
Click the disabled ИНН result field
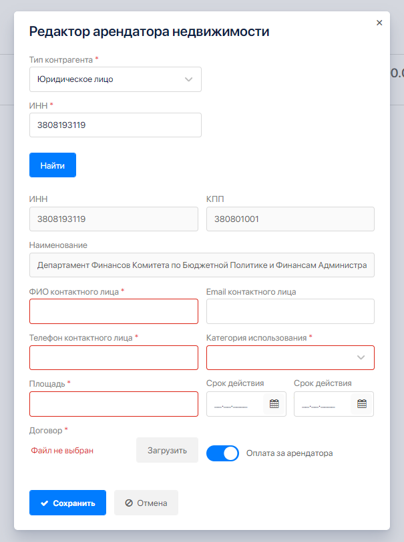coord(114,219)
